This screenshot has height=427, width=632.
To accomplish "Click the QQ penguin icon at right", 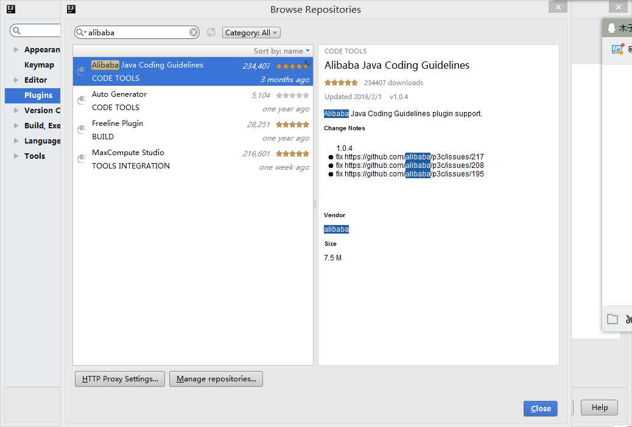I will (x=611, y=28).
